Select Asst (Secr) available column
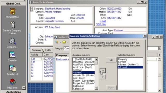The height and width of the screenshot is (93, 166). point(84,78)
